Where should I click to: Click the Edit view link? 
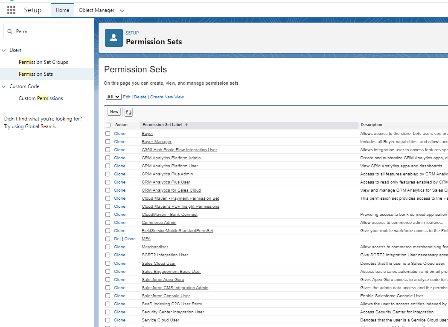(x=127, y=97)
